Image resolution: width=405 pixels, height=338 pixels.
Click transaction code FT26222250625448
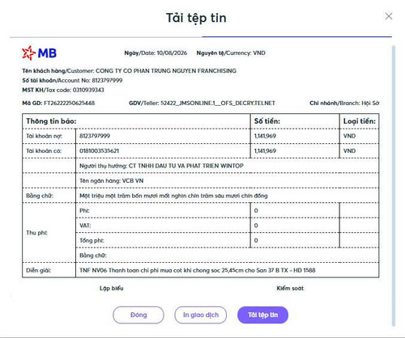(x=69, y=103)
